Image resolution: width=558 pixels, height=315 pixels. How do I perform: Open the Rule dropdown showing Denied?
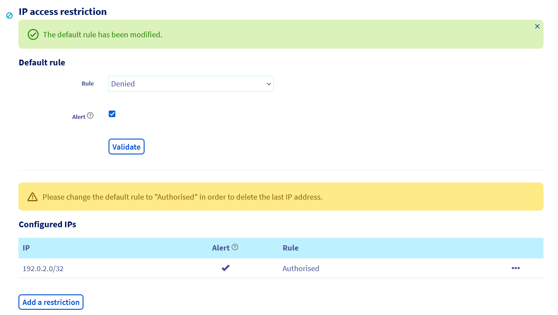[x=191, y=84]
